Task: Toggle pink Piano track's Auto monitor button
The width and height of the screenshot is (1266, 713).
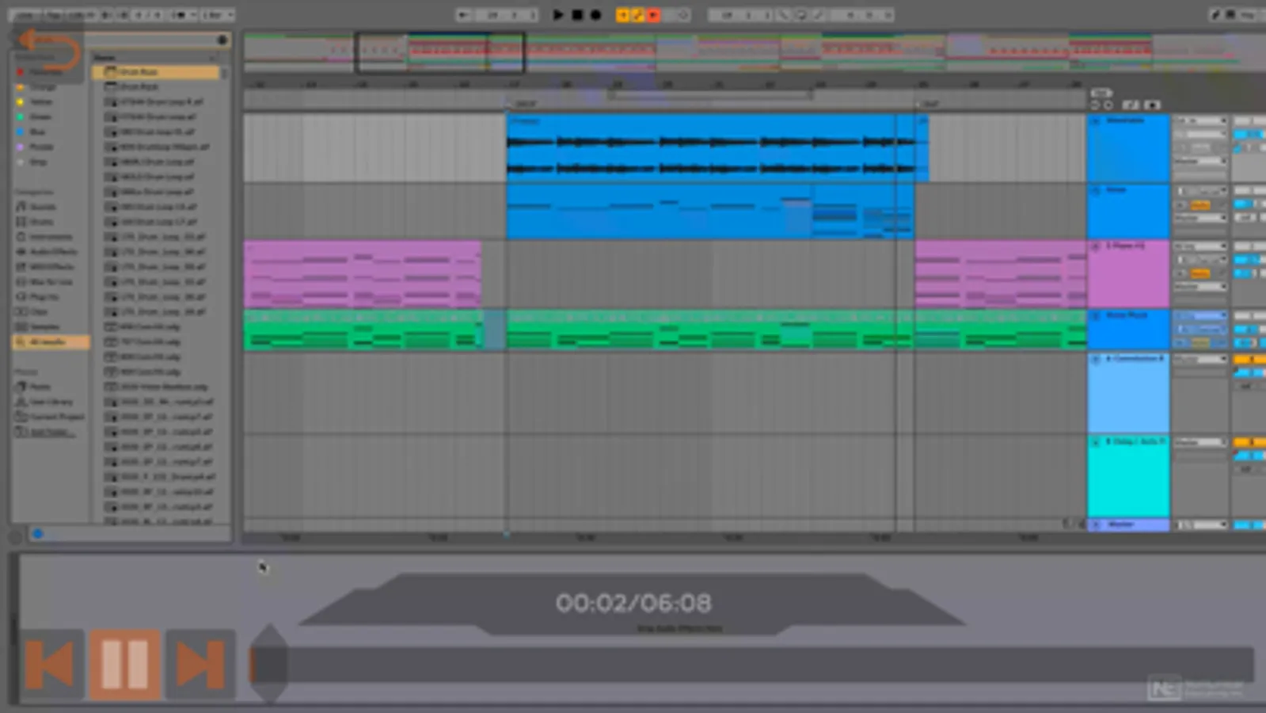Action: point(1200,273)
